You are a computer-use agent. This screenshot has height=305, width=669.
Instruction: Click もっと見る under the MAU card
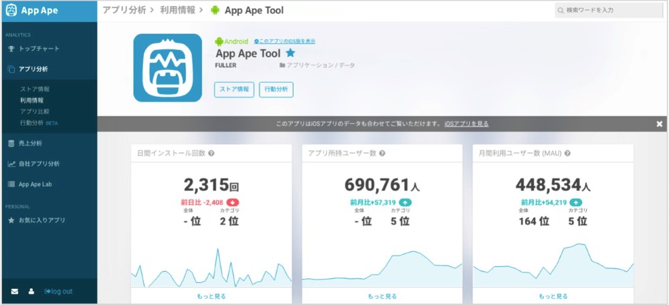553,296
